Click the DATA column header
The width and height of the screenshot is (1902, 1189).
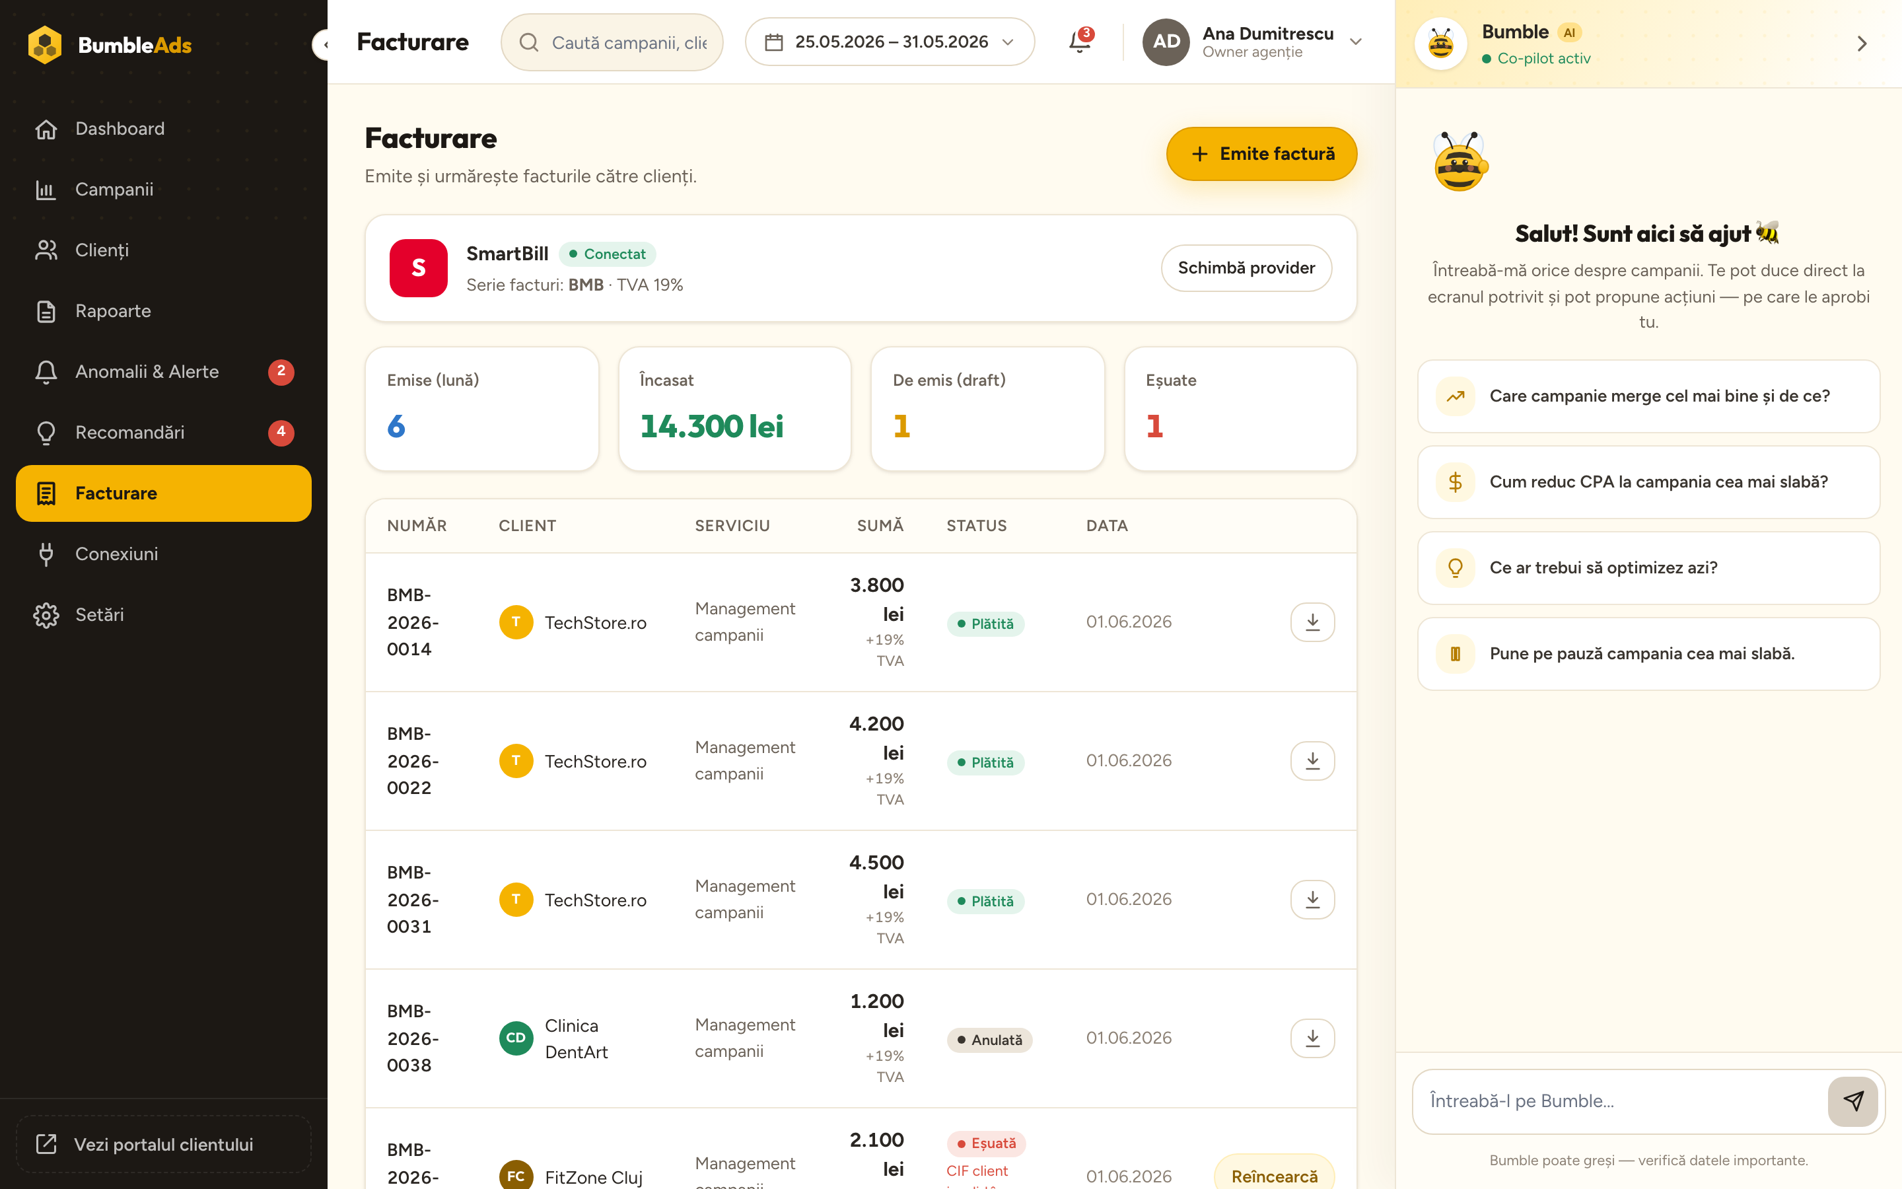click(1108, 525)
